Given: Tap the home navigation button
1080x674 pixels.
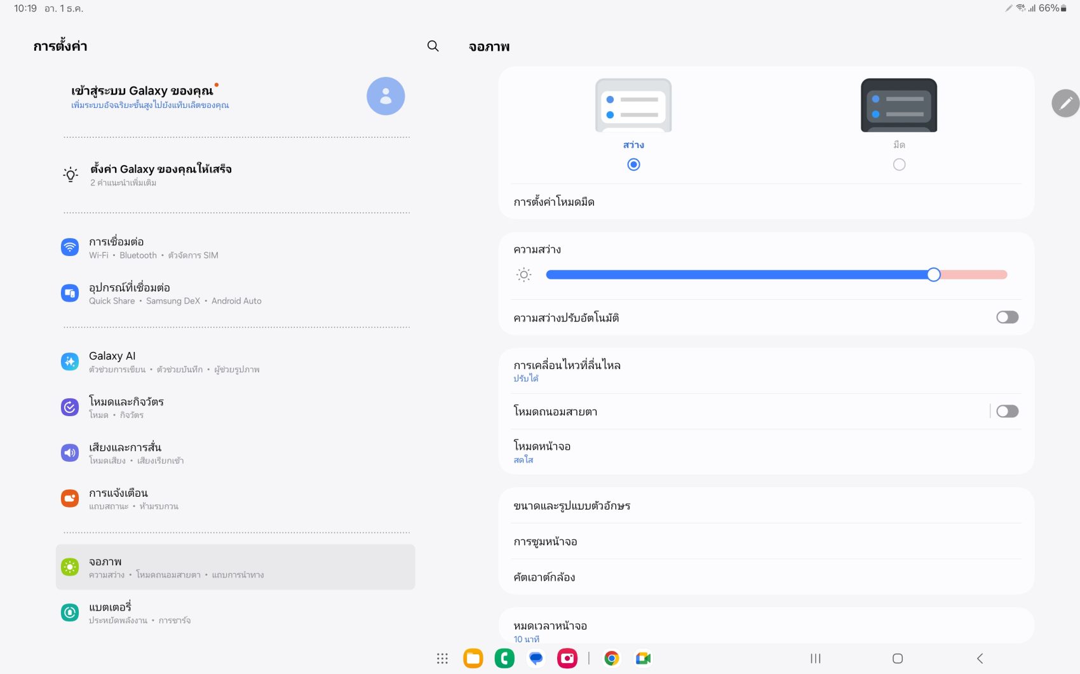Looking at the screenshot, I should pos(898,659).
